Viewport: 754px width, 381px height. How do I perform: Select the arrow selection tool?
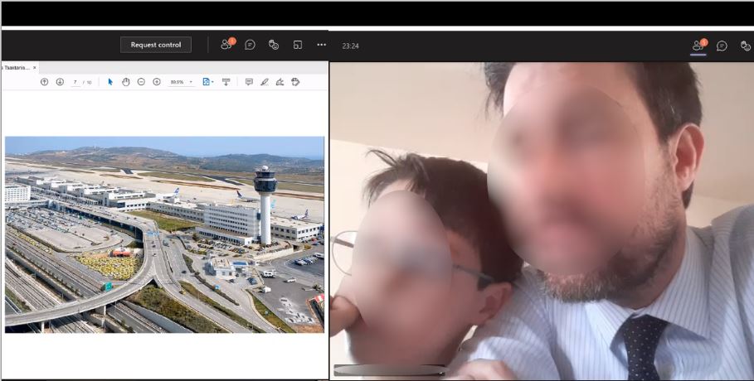click(110, 82)
